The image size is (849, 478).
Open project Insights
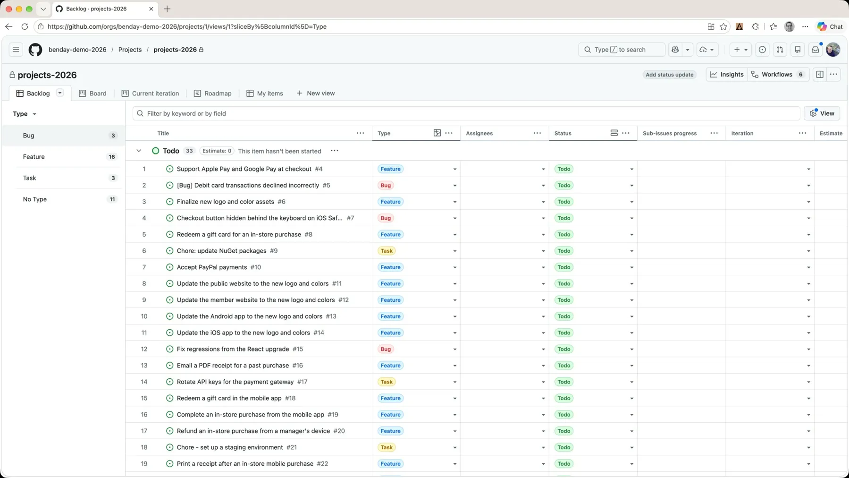click(x=727, y=74)
